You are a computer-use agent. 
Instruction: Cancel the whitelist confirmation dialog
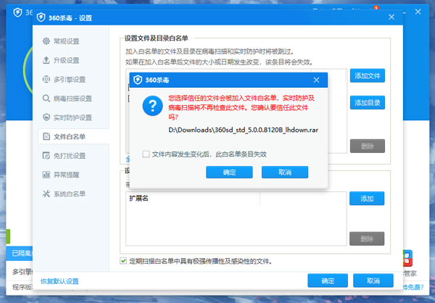(285, 172)
